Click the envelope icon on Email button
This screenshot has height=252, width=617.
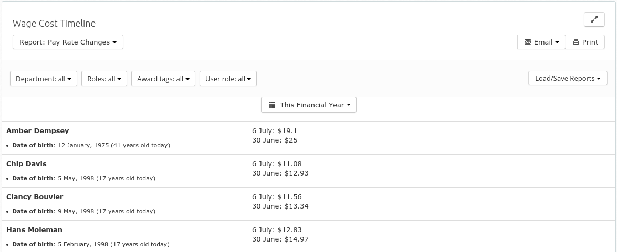(x=528, y=42)
